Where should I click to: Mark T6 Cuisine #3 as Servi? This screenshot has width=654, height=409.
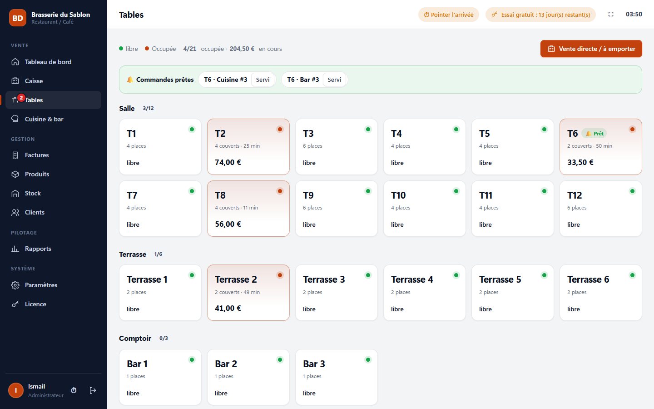point(263,80)
